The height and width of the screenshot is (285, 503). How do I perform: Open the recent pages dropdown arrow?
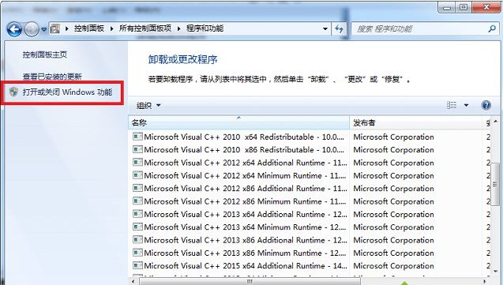coord(43,29)
